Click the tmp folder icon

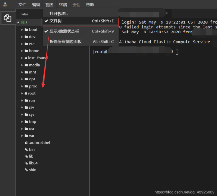[26, 122]
